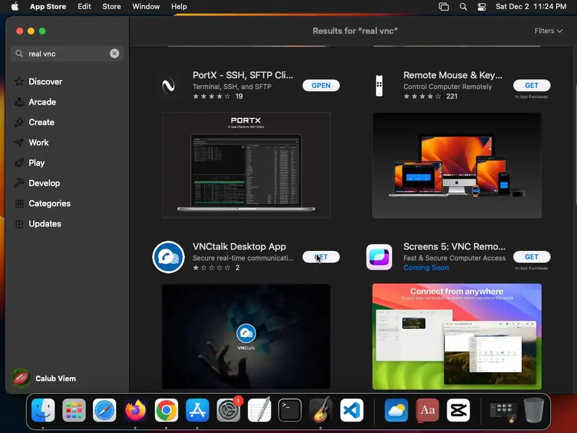Viewport: 577px width, 433px height.
Task: Click the Stage Manager menu bar icon
Action: (444, 7)
